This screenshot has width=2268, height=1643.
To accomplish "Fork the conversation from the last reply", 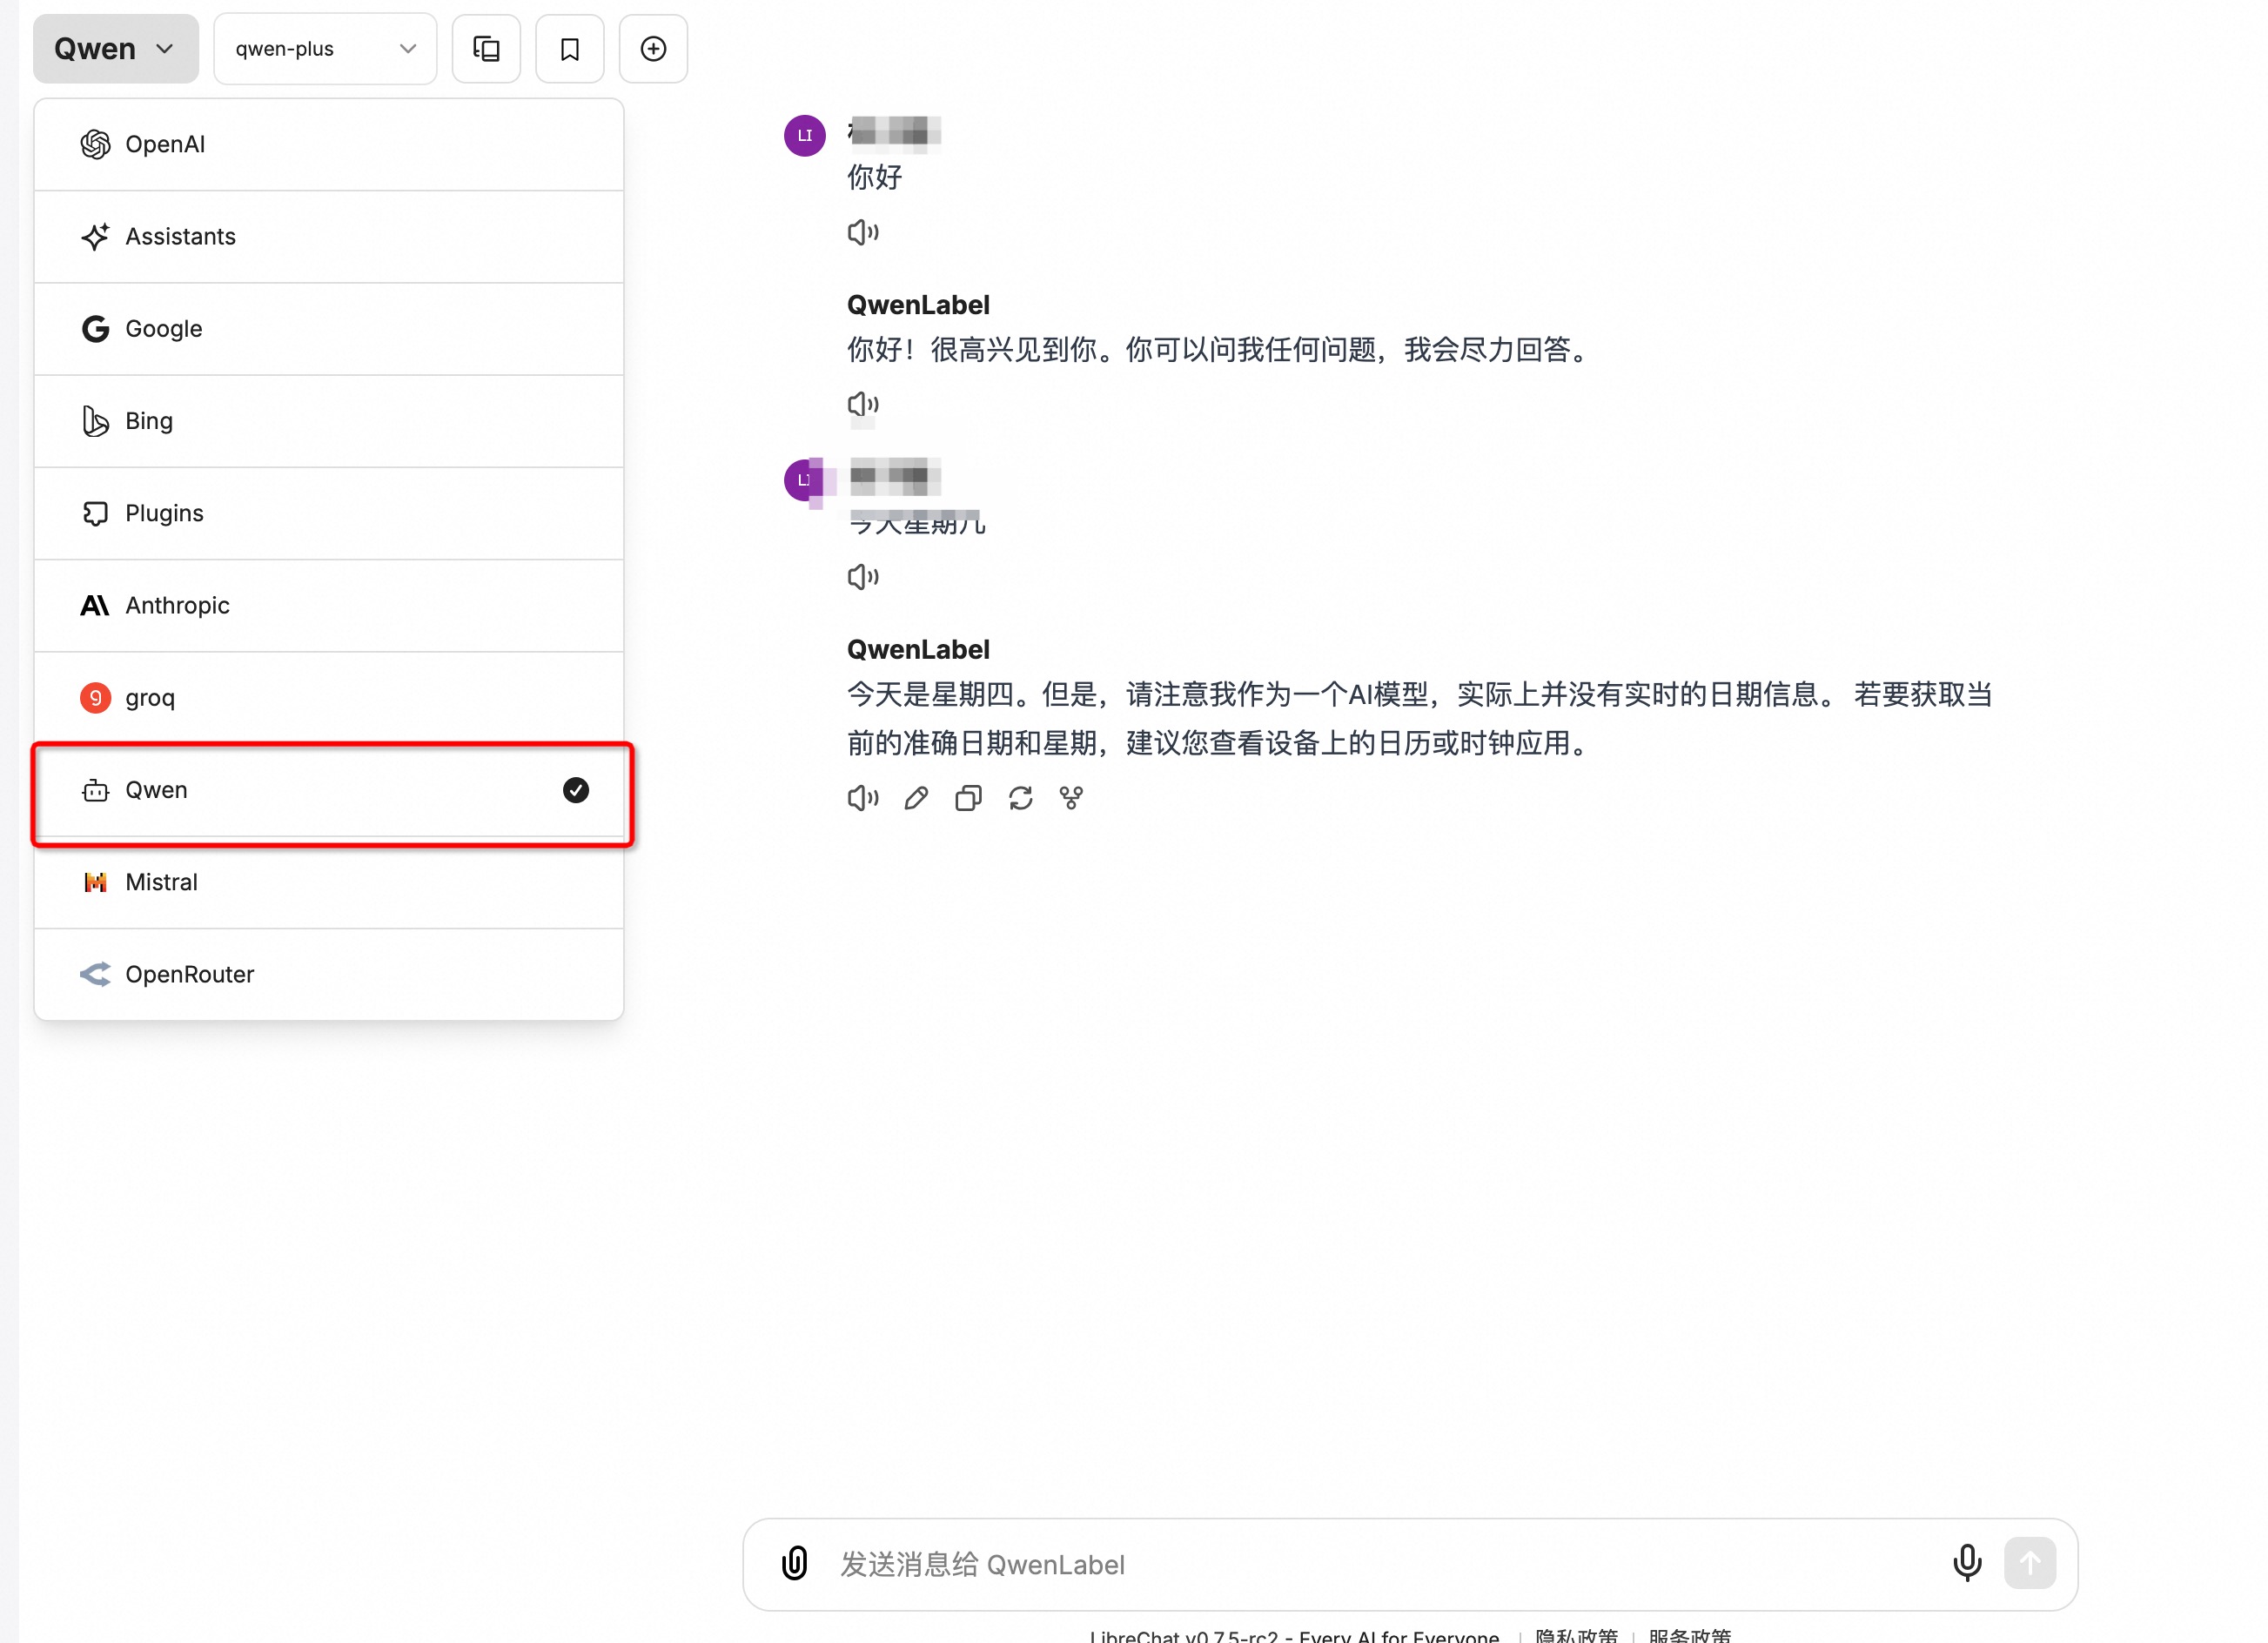I will pyautogui.click(x=1072, y=798).
